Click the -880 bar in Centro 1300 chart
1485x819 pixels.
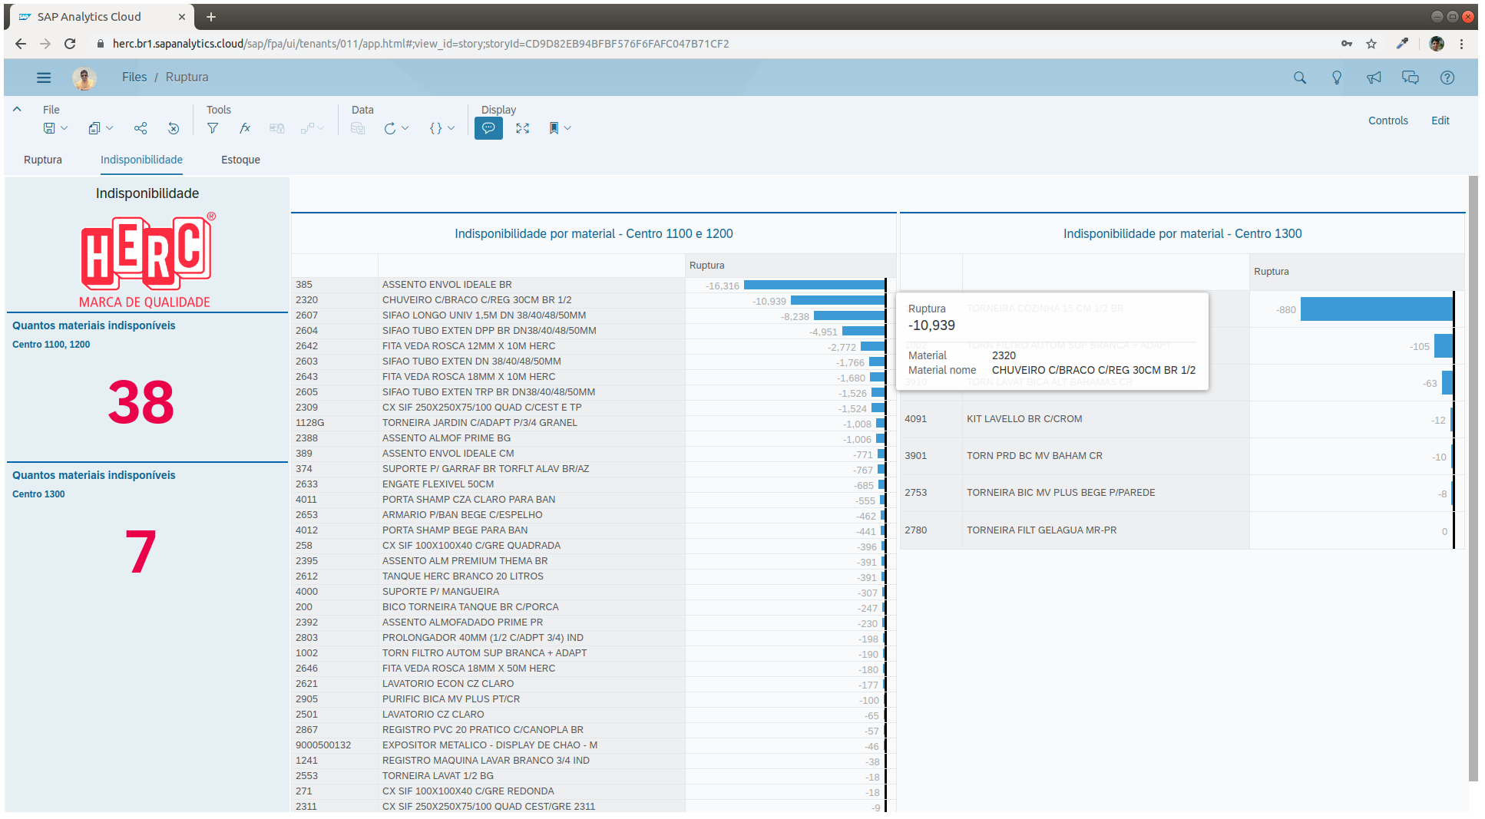(x=1377, y=309)
